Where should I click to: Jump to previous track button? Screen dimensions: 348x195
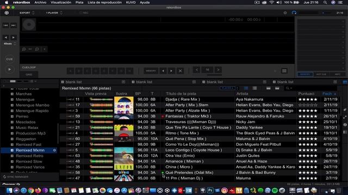5,25
